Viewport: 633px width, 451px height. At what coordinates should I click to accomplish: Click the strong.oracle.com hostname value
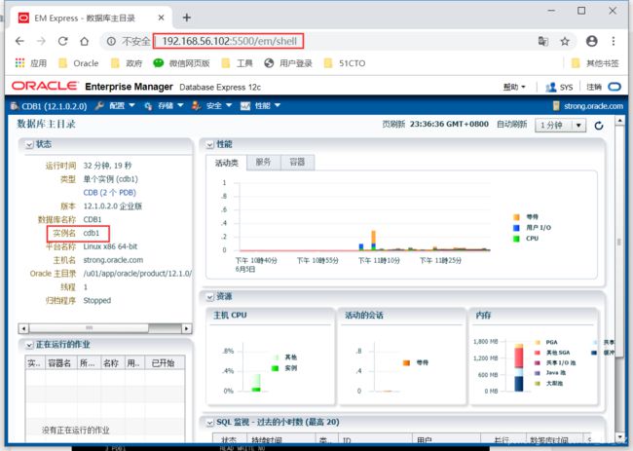(113, 260)
